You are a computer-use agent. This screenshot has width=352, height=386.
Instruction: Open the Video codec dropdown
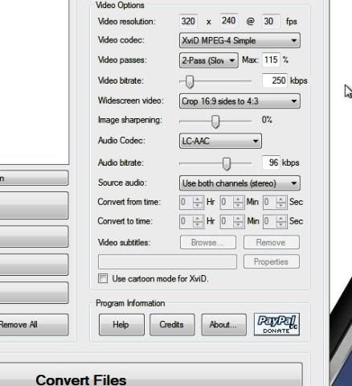(x=239, y=40)
